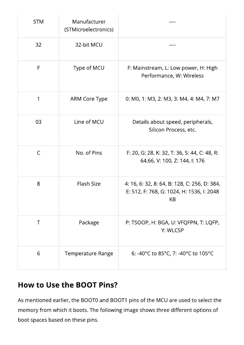The width and height of the screenshot is (244, 345).
Task: Click the '03' table cell
Action: coord(38,122)
